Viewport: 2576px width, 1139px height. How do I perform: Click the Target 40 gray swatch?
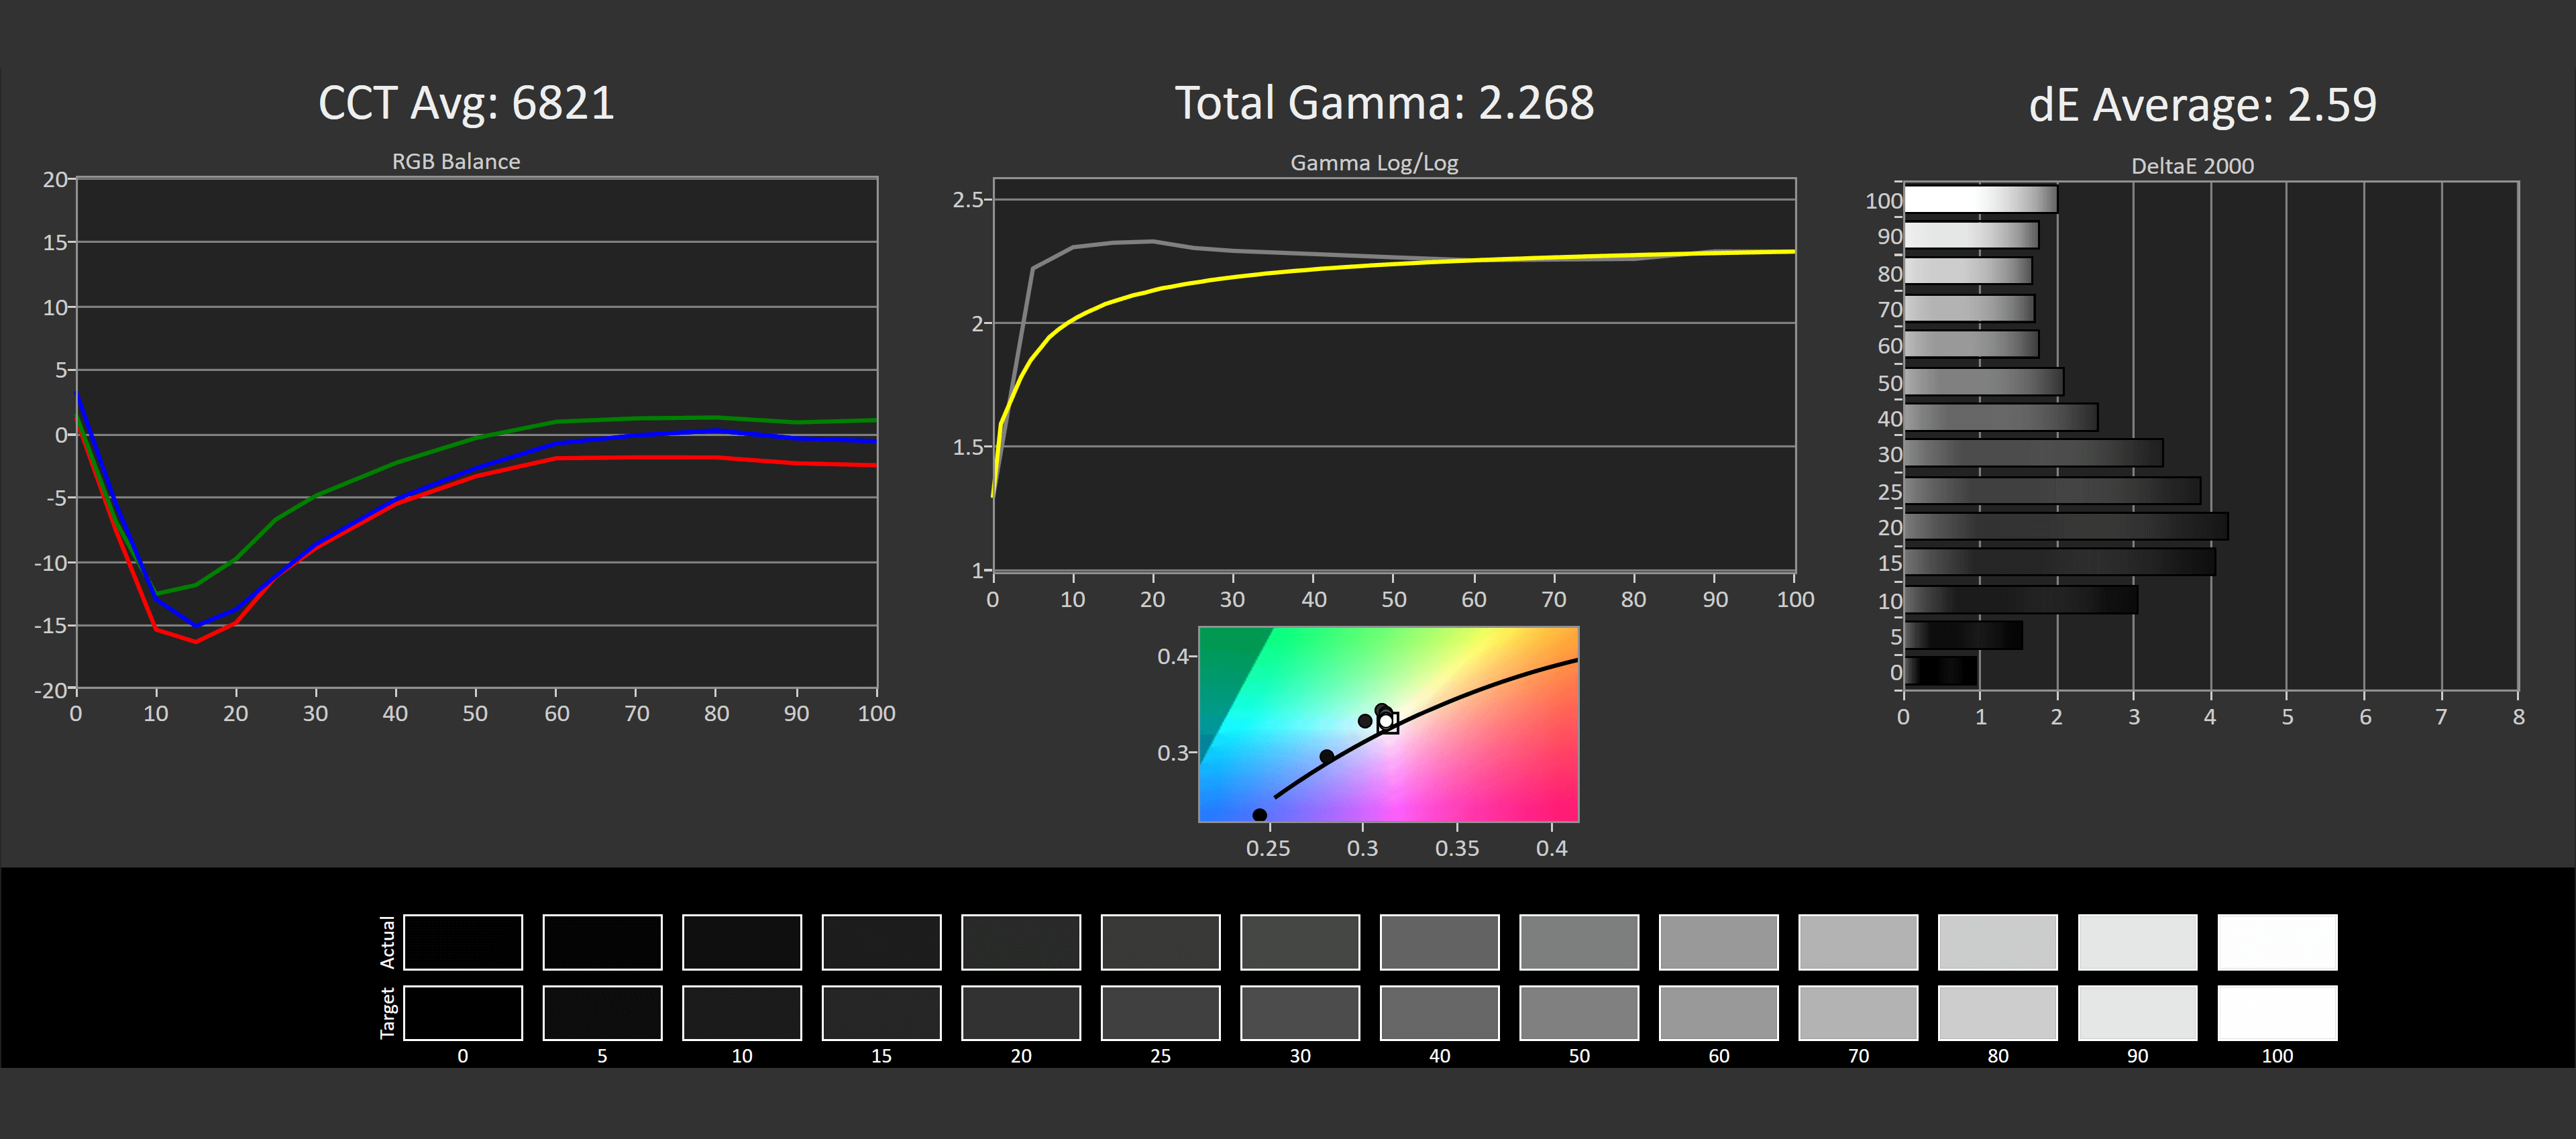click(x=1439, y=1013)
